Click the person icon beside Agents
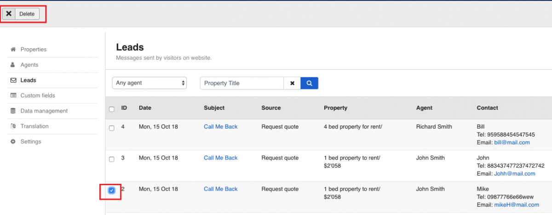552x215 pixels. pyautogui.click(x=13, y=65)
